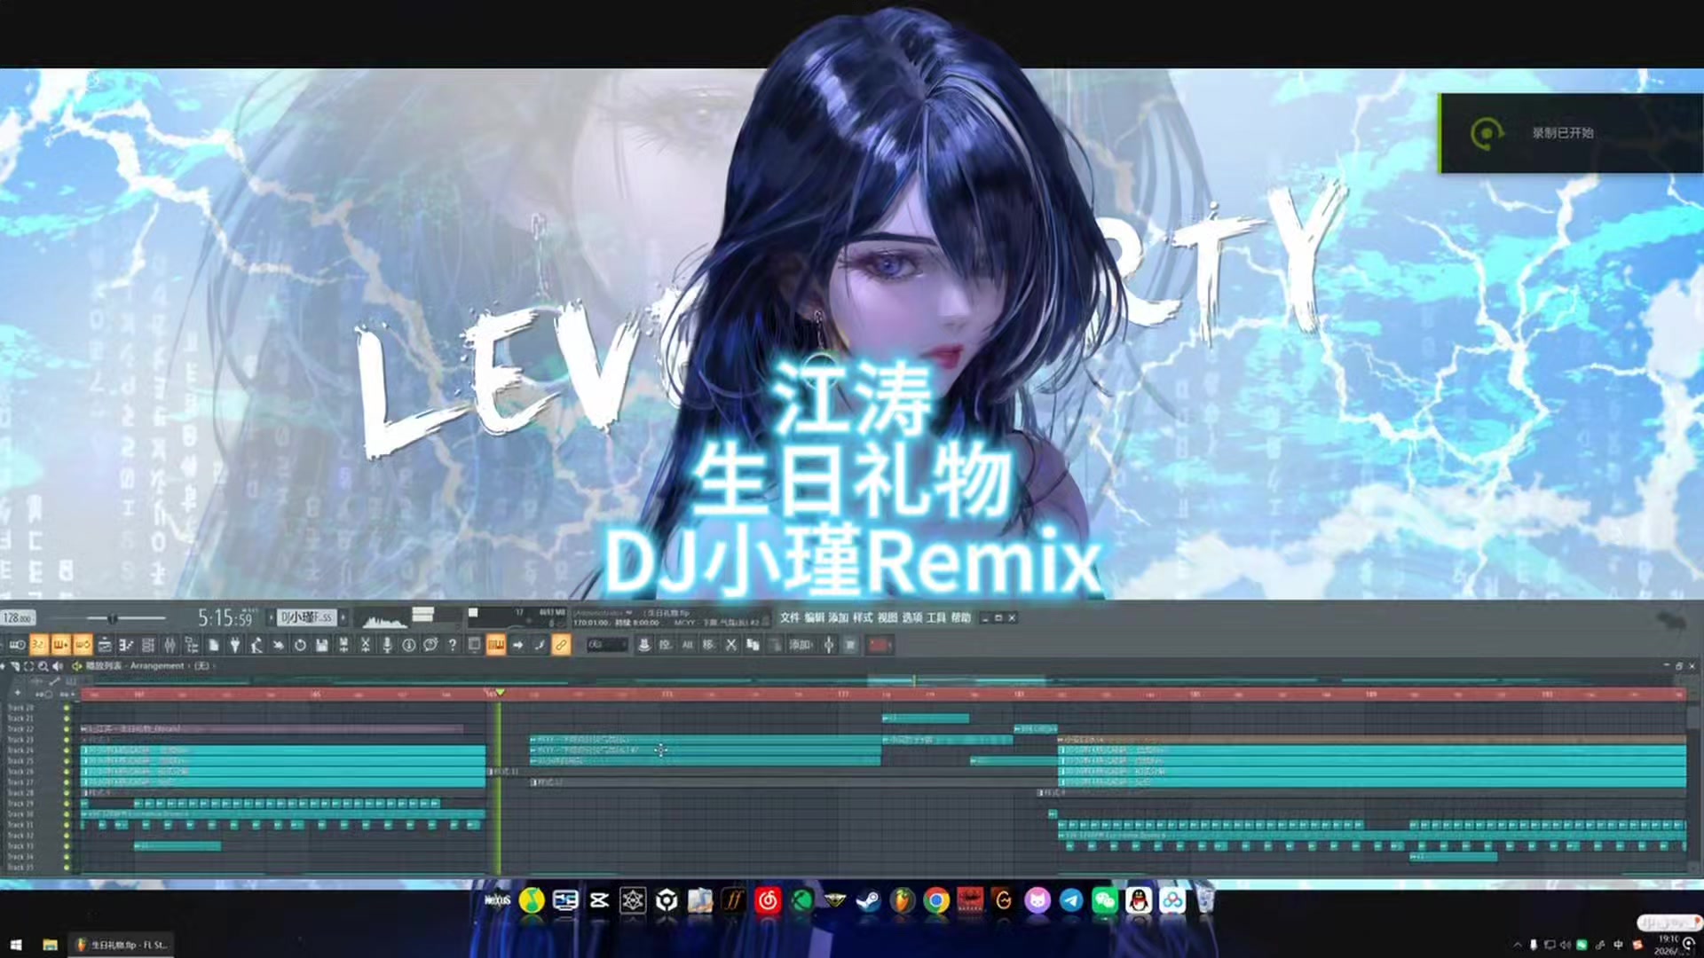
Task: Click the FL Studio taskbar button
Action: coord(122,945)
